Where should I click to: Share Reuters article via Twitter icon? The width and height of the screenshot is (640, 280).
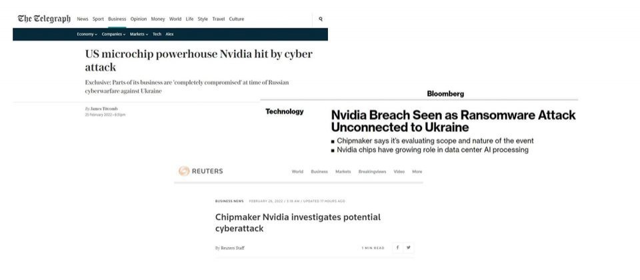(x=409, y=247)
